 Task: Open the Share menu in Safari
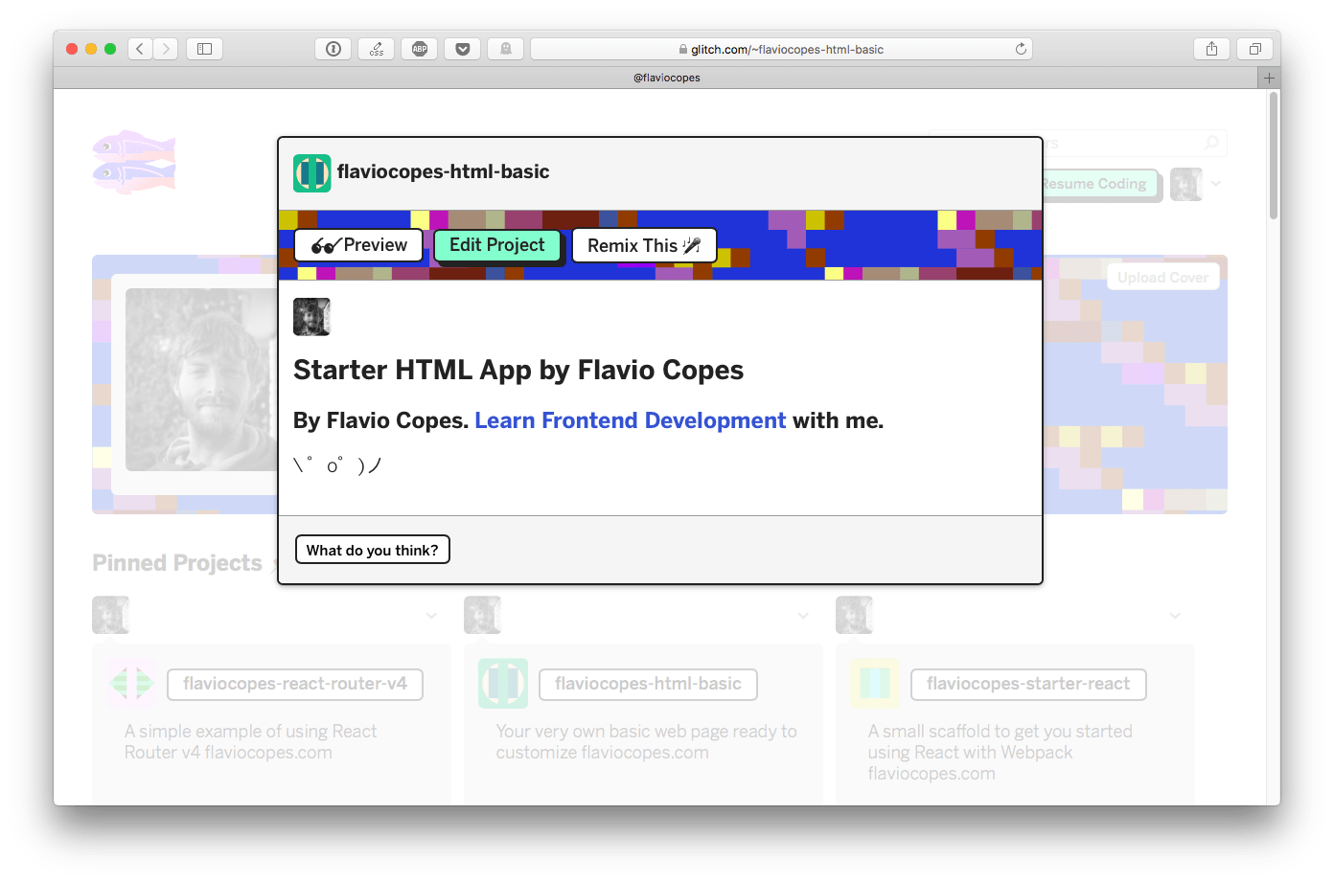1210,48
